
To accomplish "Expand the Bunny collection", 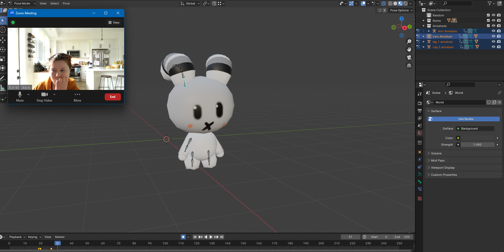I will click(423, 20).
